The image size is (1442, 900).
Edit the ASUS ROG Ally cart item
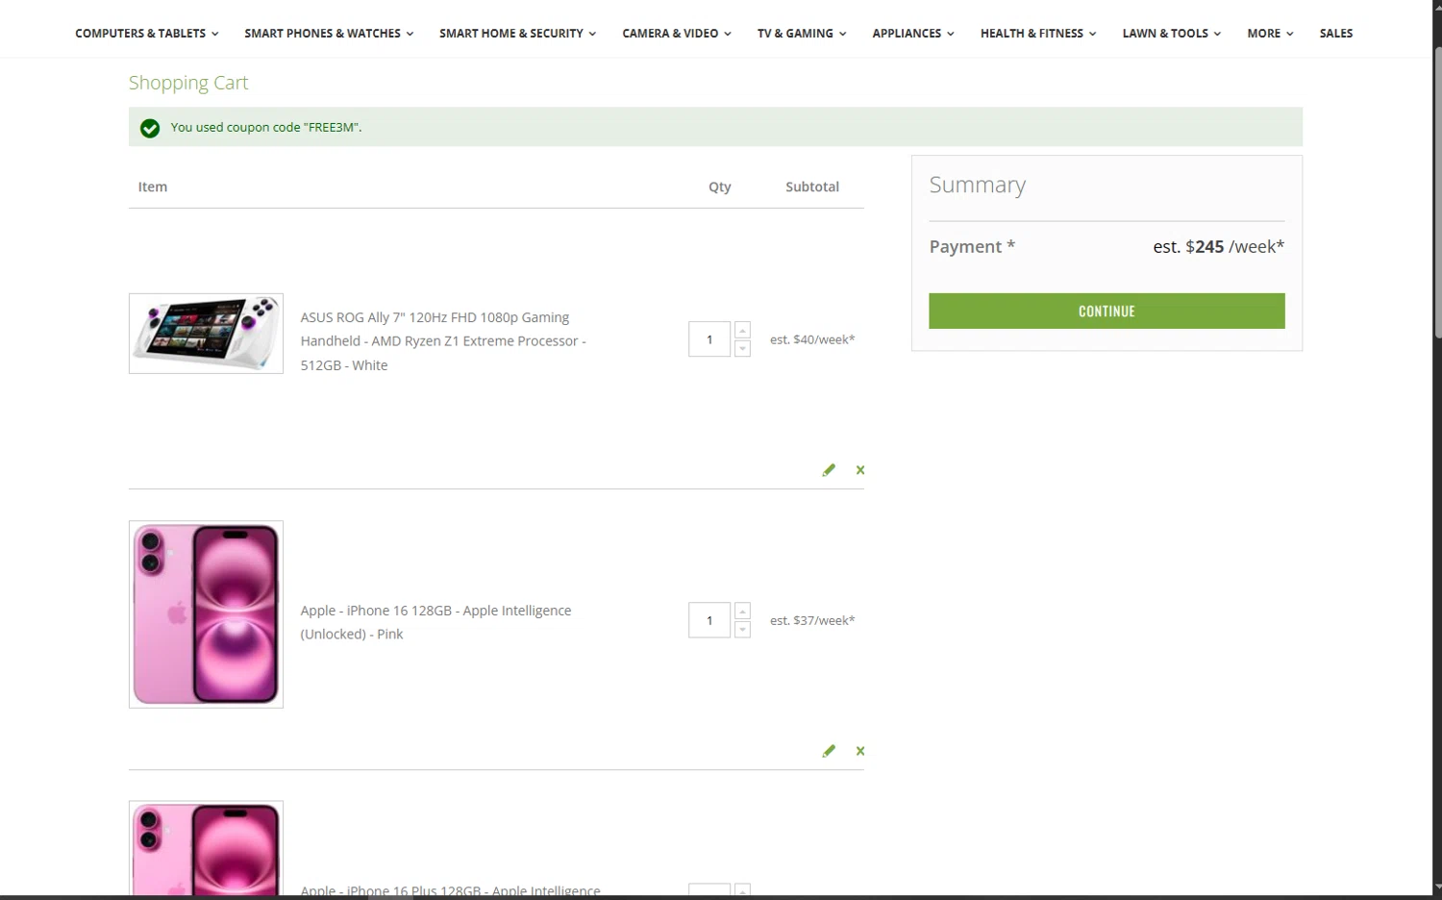click(829, 470)
